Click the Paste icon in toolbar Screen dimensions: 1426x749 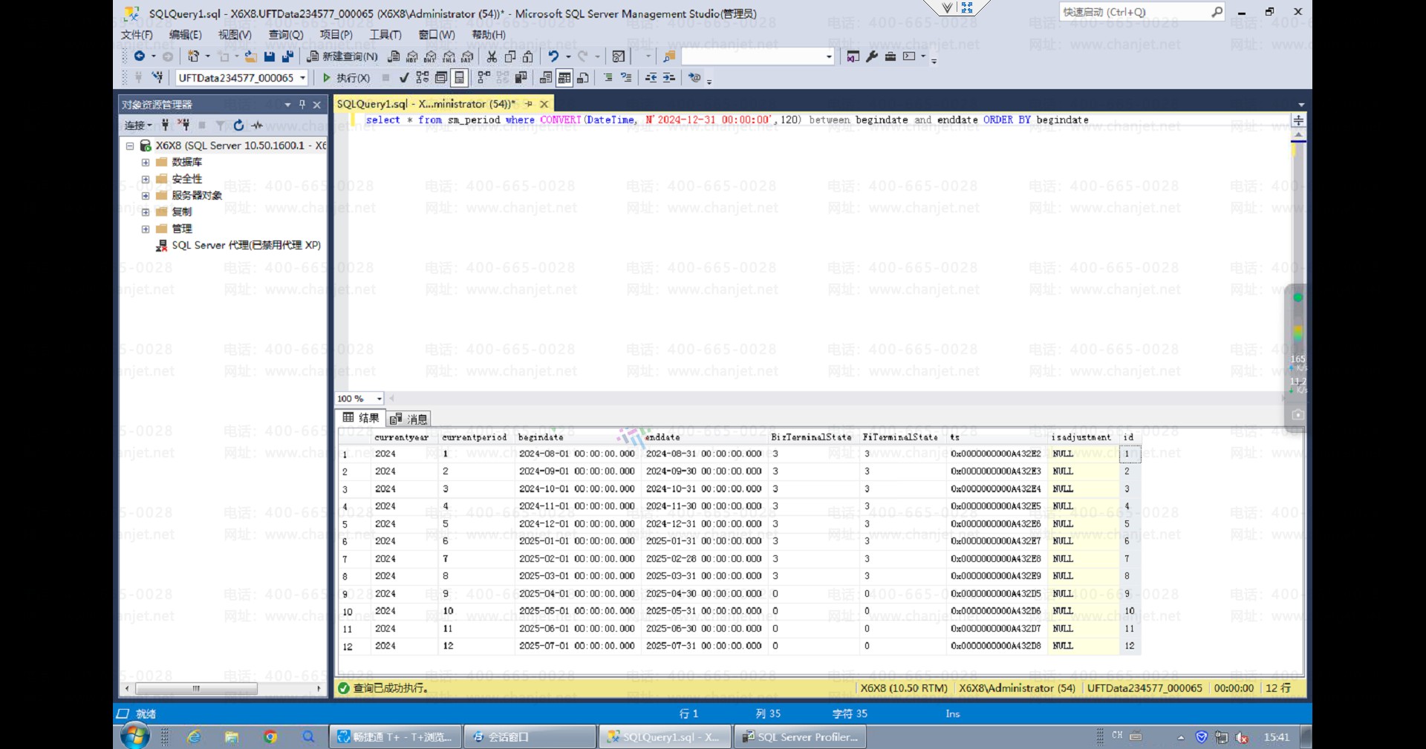(x=527, y=56)
